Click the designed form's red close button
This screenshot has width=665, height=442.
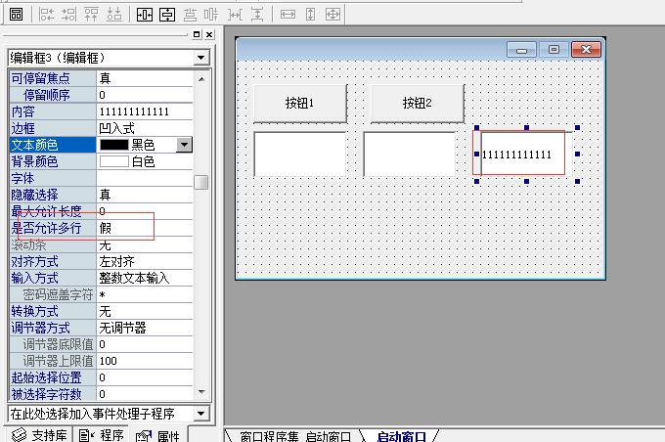(x=586, y=50)
